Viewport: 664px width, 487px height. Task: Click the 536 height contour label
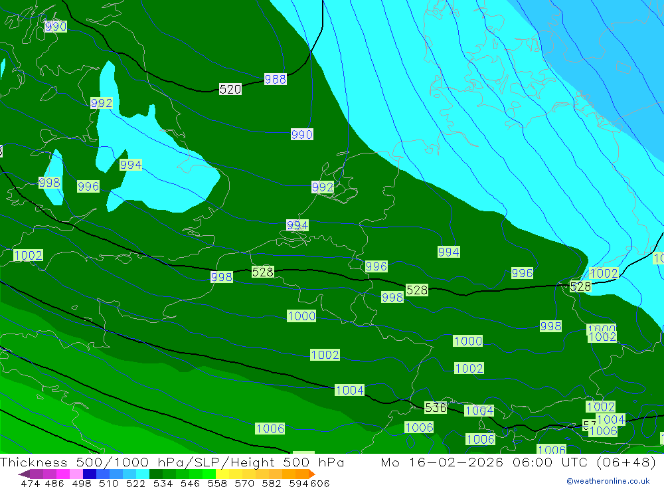click(436, 408)
